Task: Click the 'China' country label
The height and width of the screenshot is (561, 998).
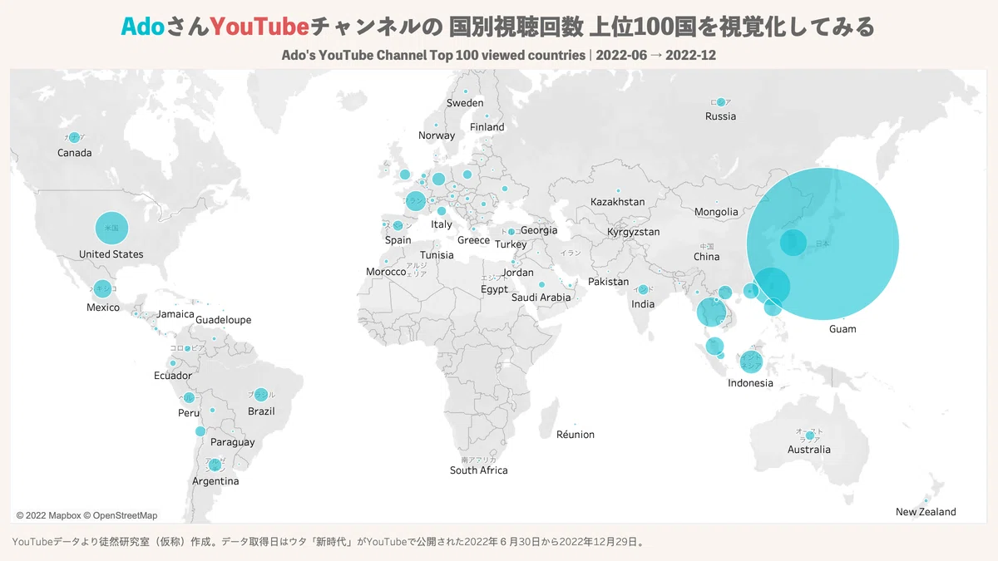Action: pyautogui.click(x=707, y=257)
